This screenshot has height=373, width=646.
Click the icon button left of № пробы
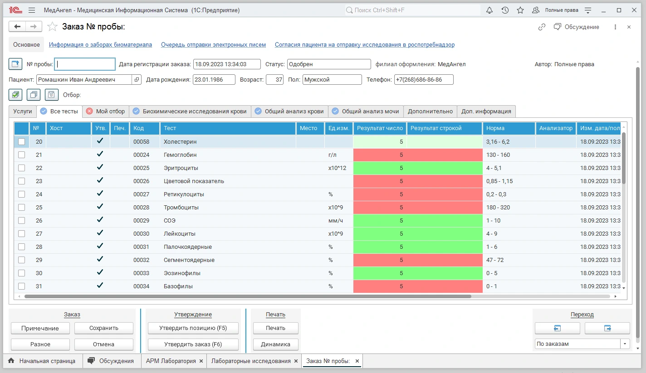point(15,64)
